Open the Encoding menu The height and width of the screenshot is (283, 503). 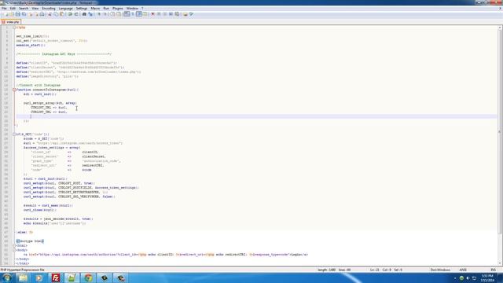click(x=49, y=9)
